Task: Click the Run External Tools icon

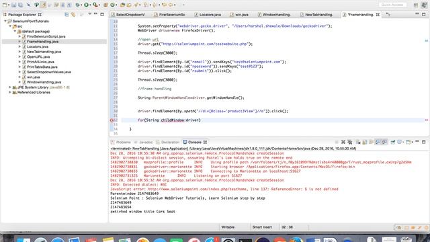Action: coord(95,5)
